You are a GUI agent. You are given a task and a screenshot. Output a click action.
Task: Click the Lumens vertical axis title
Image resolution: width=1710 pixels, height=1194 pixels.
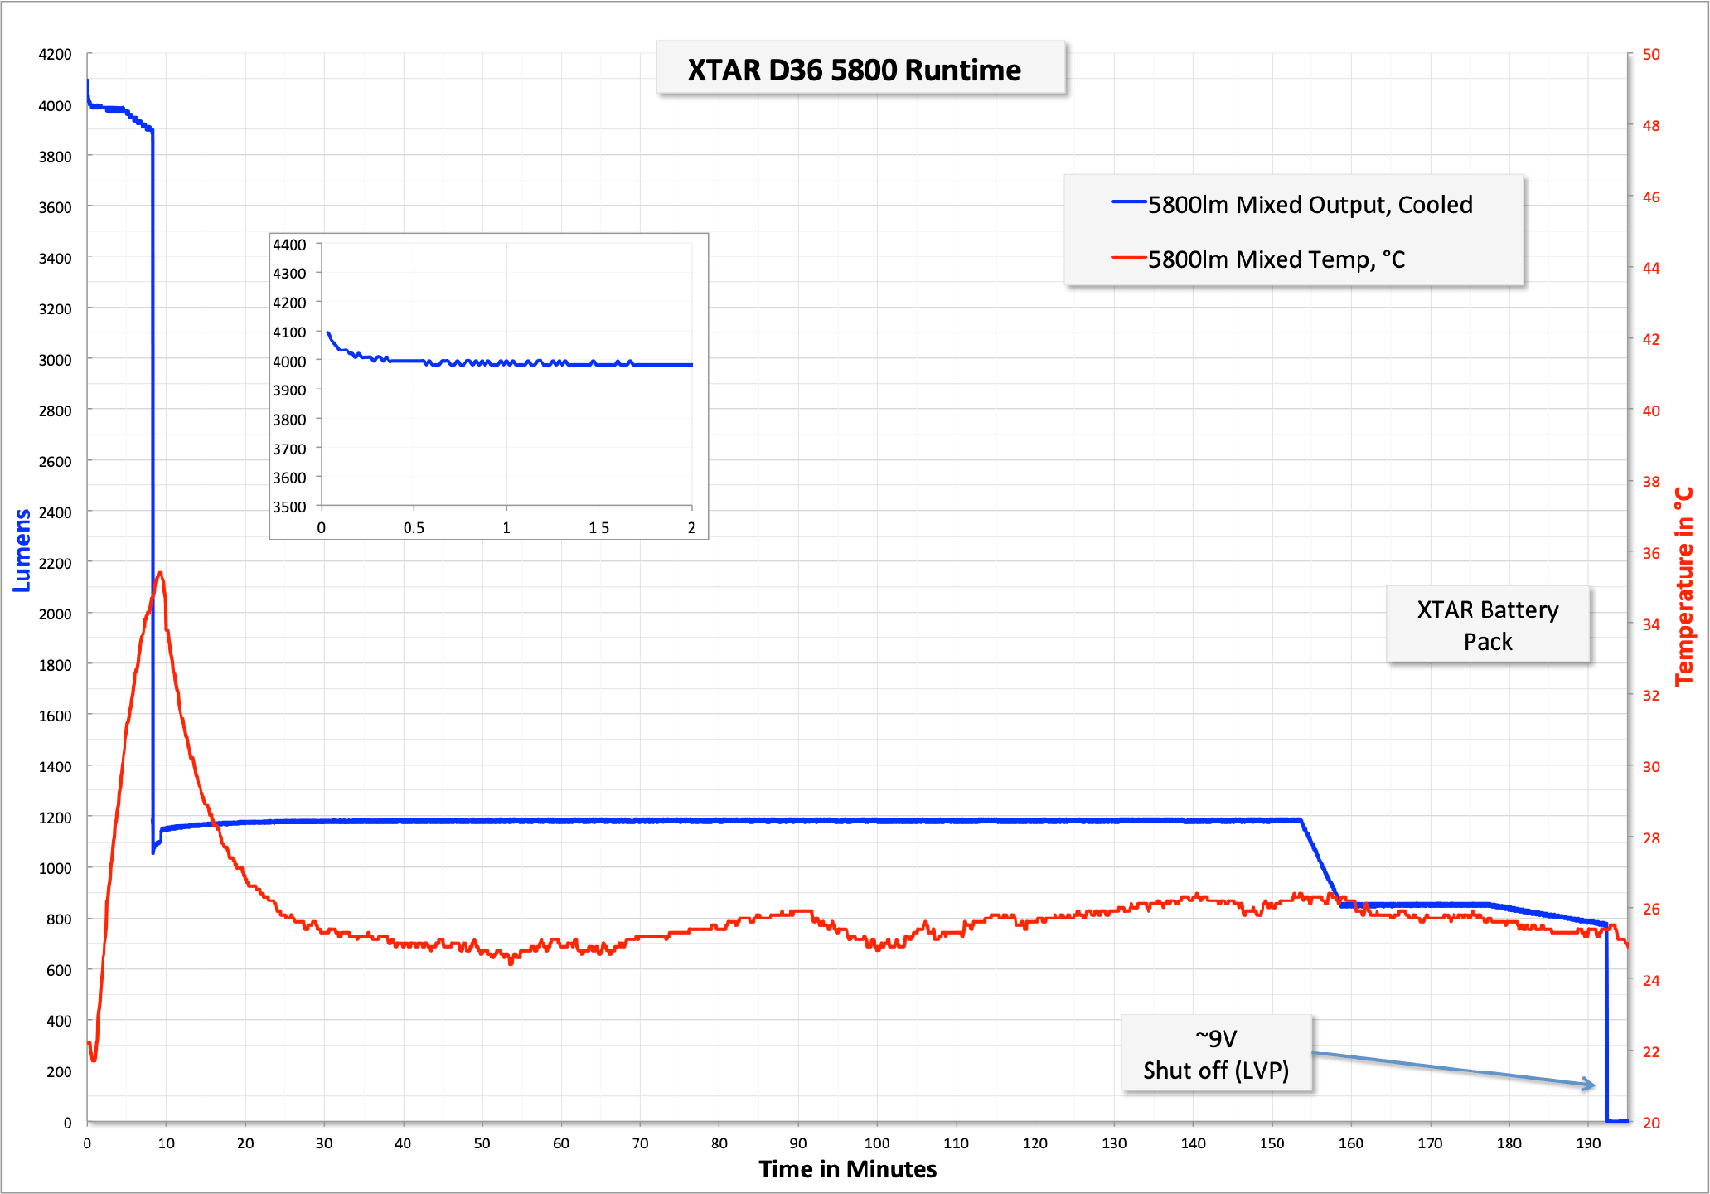(22, 550)
